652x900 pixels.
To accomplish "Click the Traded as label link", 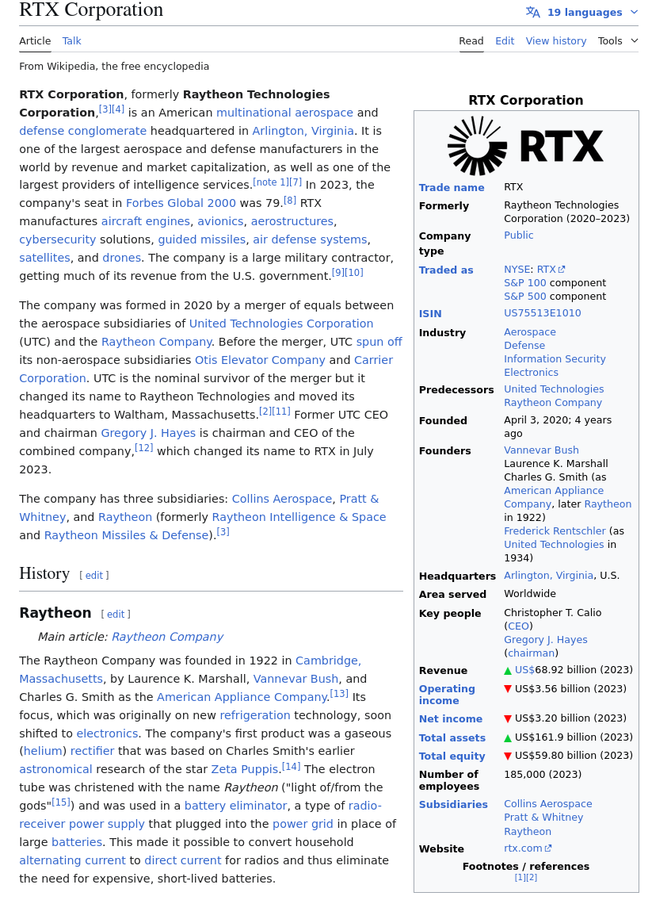I will pyautogui.click(x=446, y=270).
